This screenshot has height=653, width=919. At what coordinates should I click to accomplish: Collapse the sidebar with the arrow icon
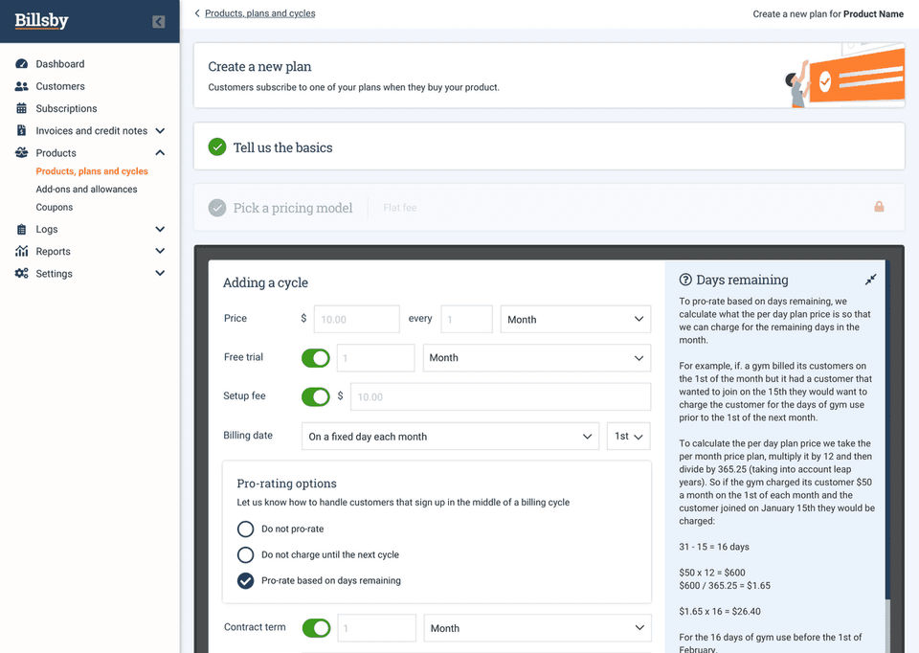pyautogui.click(x=158, y=22)
